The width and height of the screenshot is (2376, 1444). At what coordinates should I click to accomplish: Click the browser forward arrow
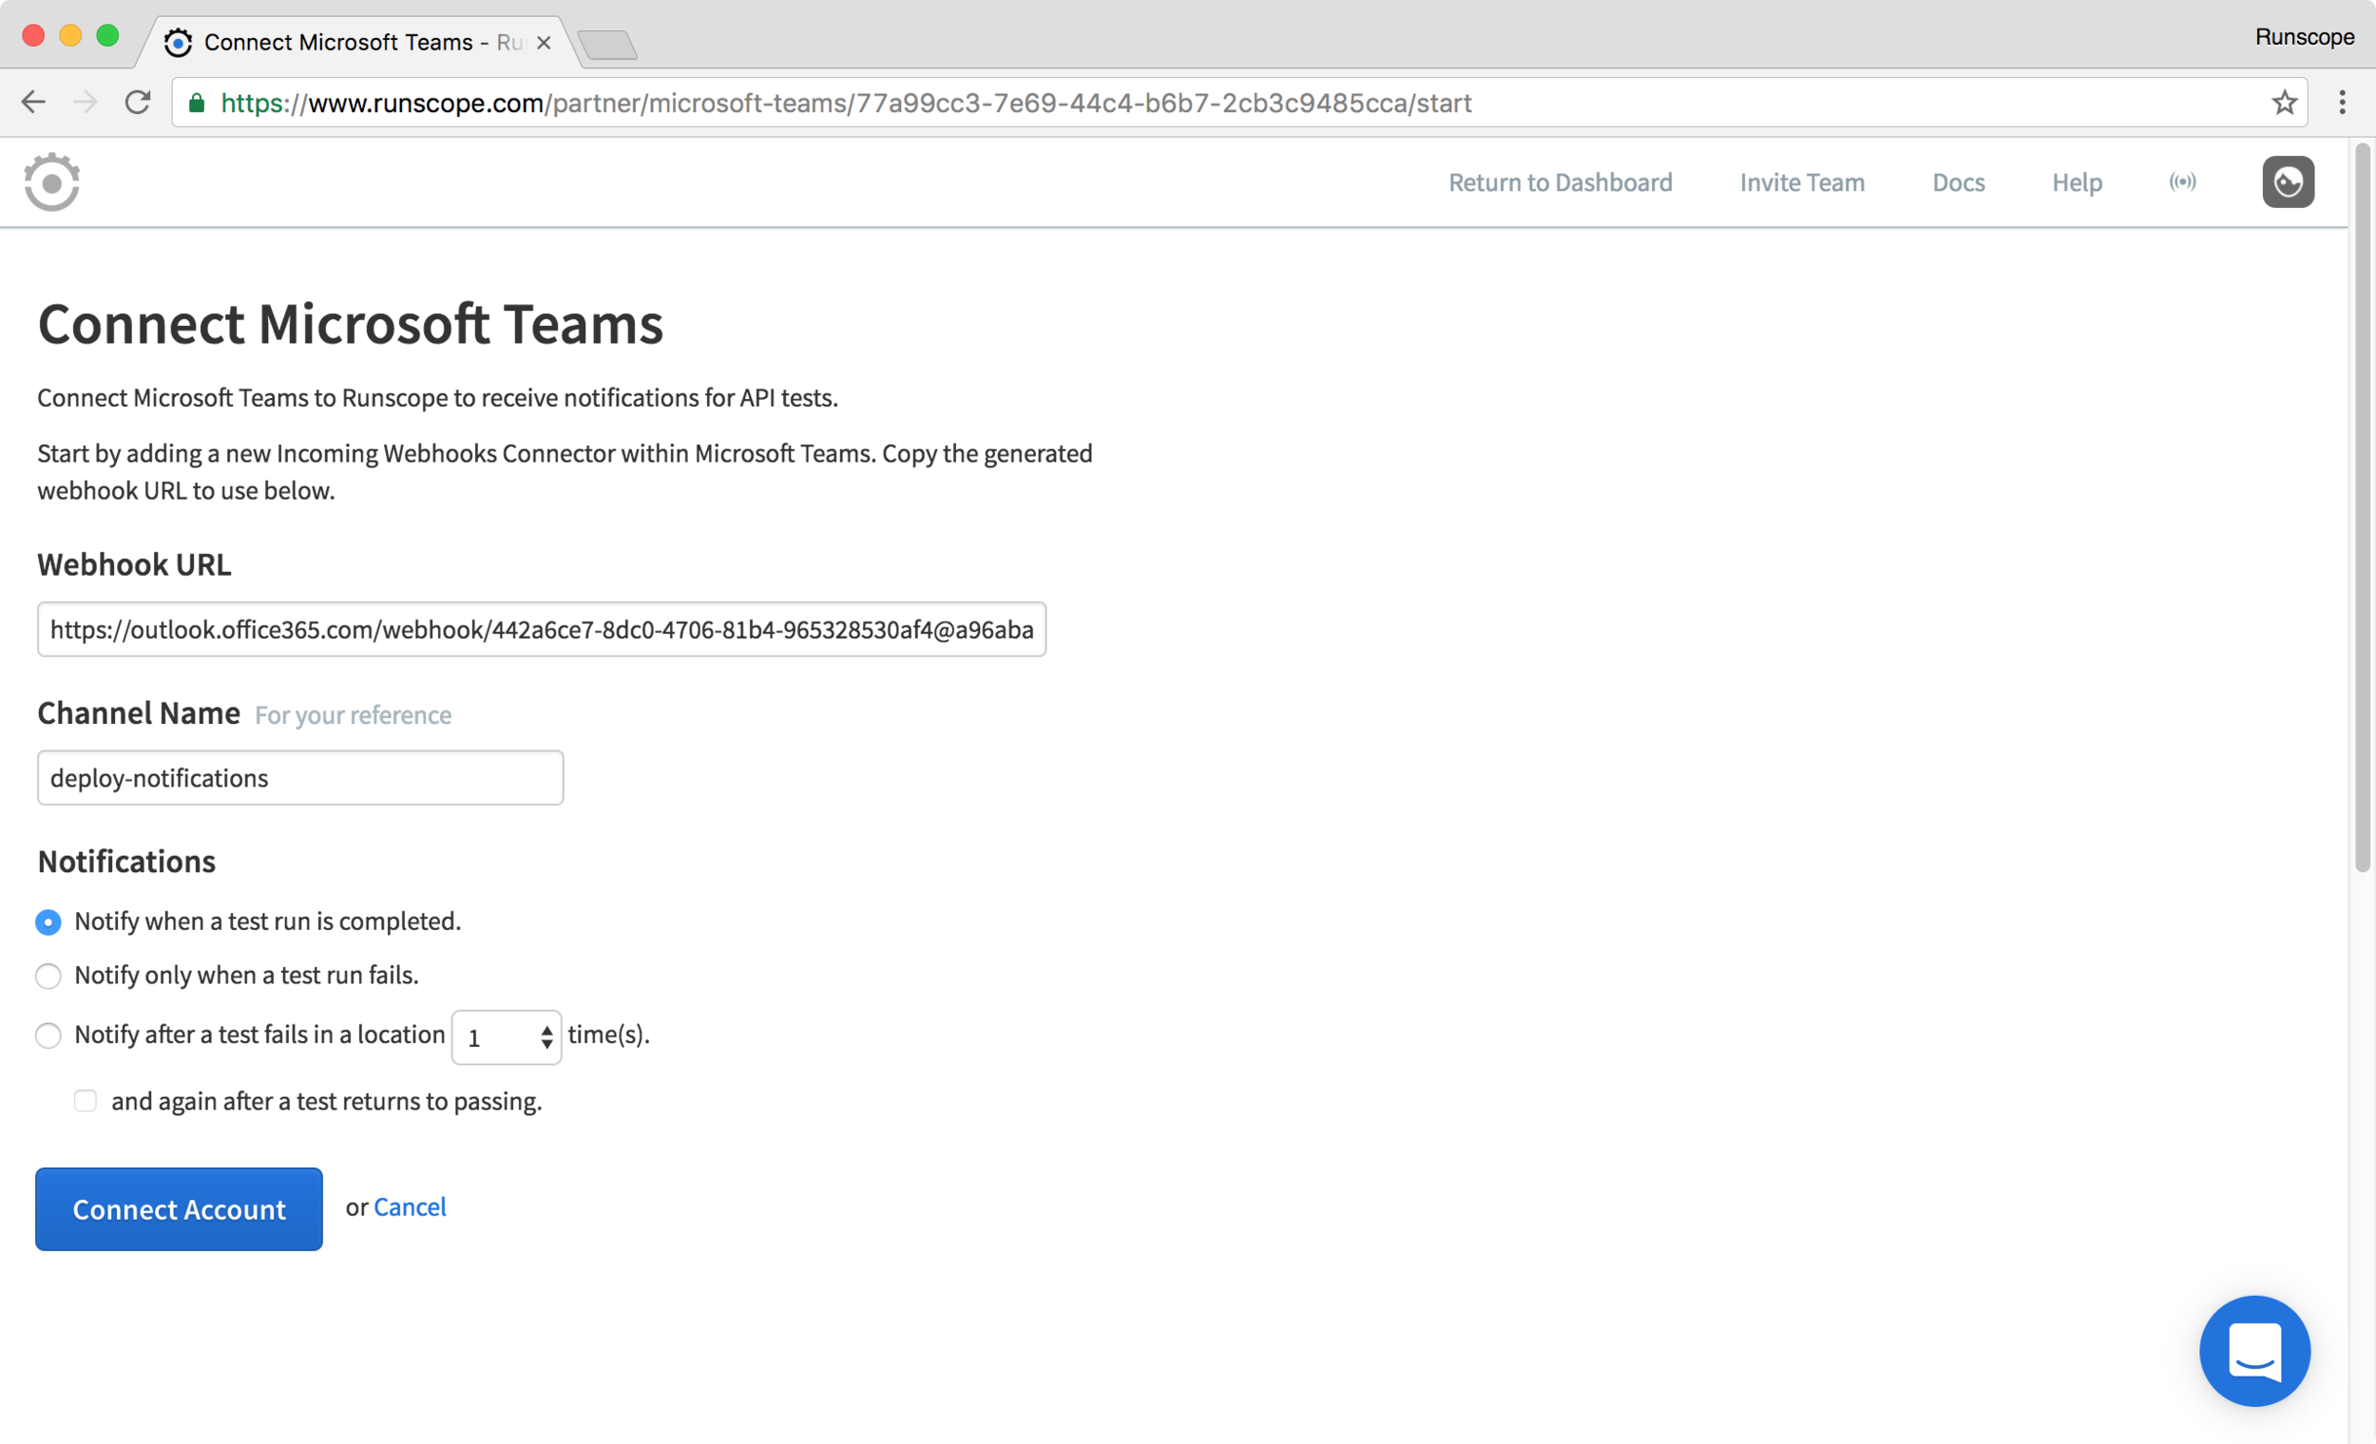[x=86, y=103]
